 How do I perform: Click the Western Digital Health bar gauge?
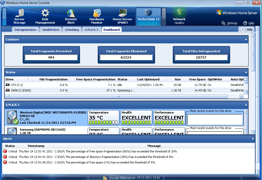(136, 122)
